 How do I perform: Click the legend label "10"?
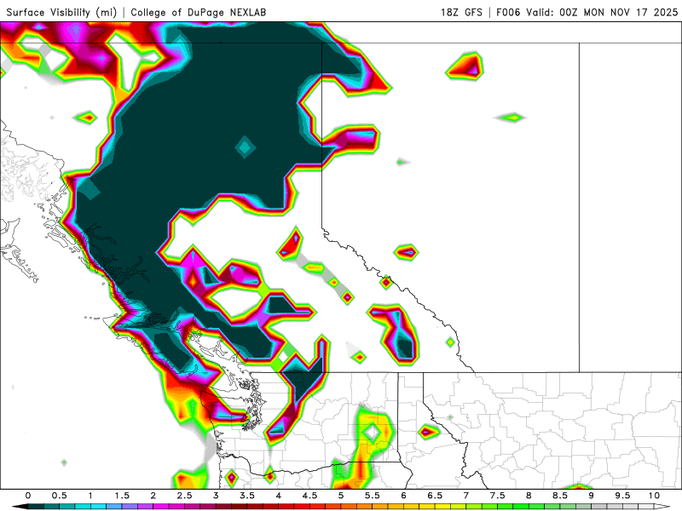pyautogui.click(x=654, y=496)
